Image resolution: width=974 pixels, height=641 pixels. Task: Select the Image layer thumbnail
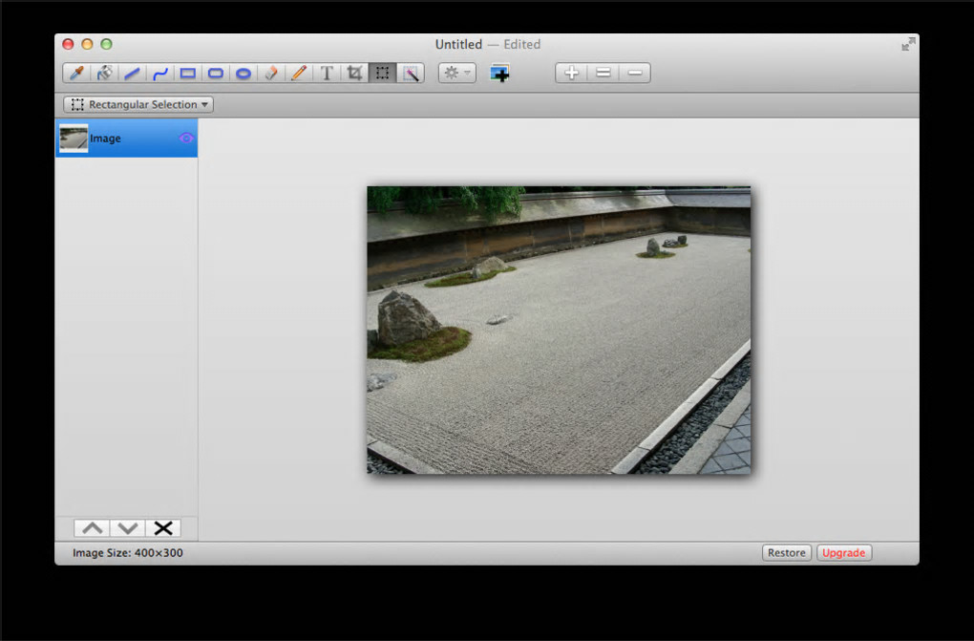point(74,139)
